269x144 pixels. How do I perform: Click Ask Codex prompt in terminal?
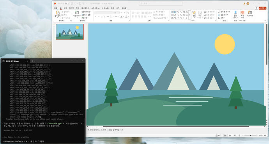(x=16, y=137)
